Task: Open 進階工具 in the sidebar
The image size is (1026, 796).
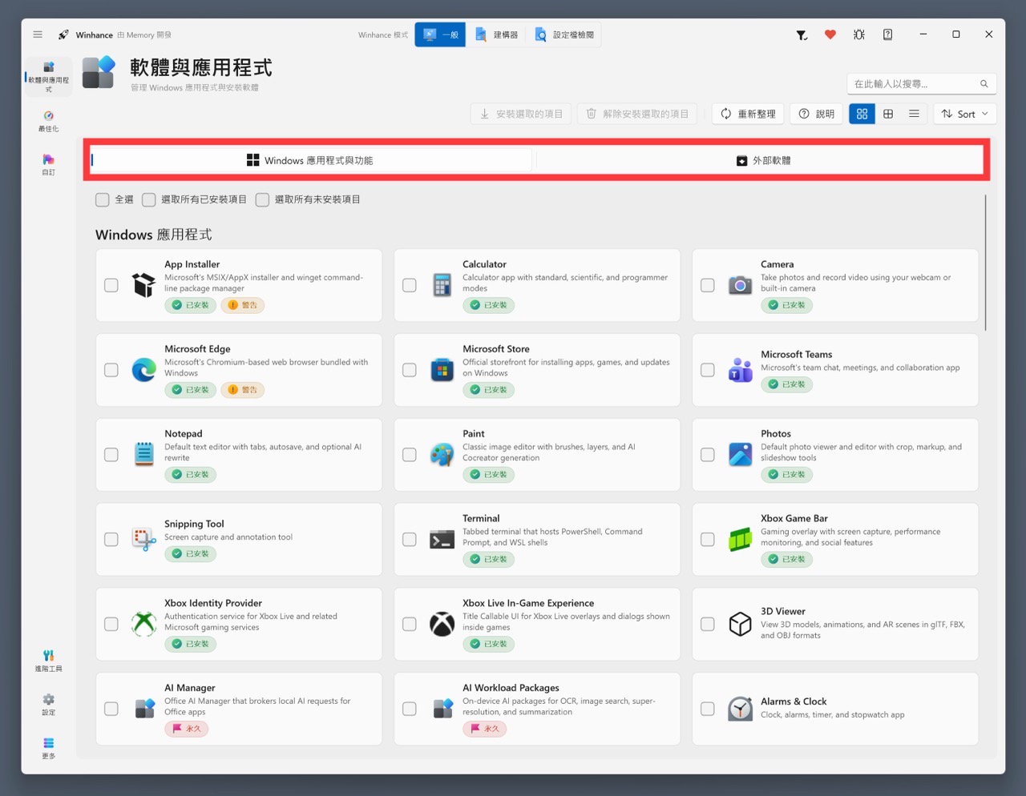Action: pos(49,661)
